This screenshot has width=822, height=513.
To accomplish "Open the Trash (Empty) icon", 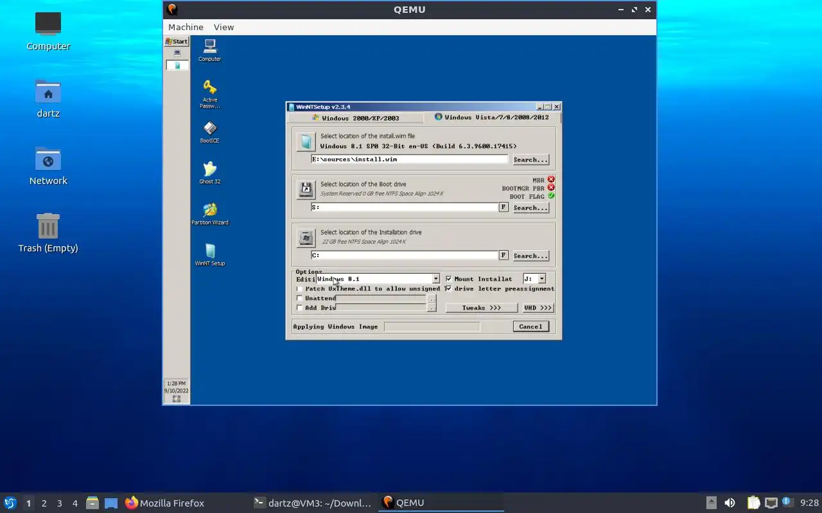I will coord(48,233).
